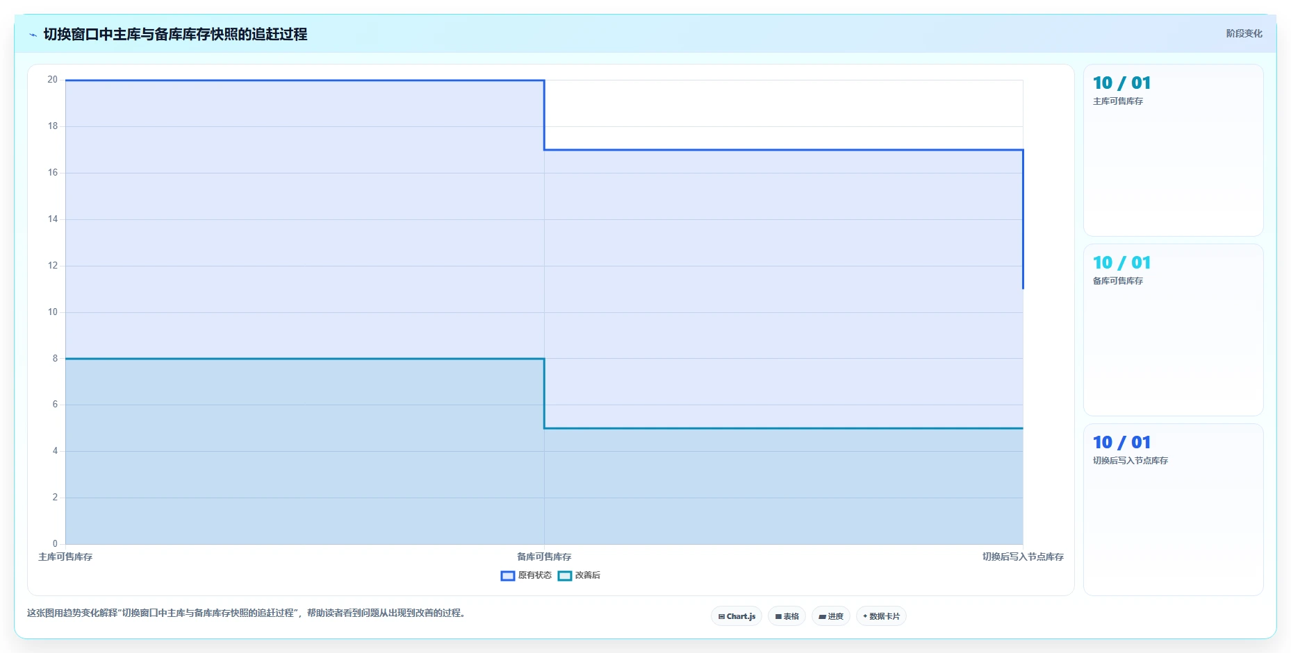This screenshot has height=653, width=1291.
Task: Click the 备库可售库存 x-axis label
Action: click(544, 557)
